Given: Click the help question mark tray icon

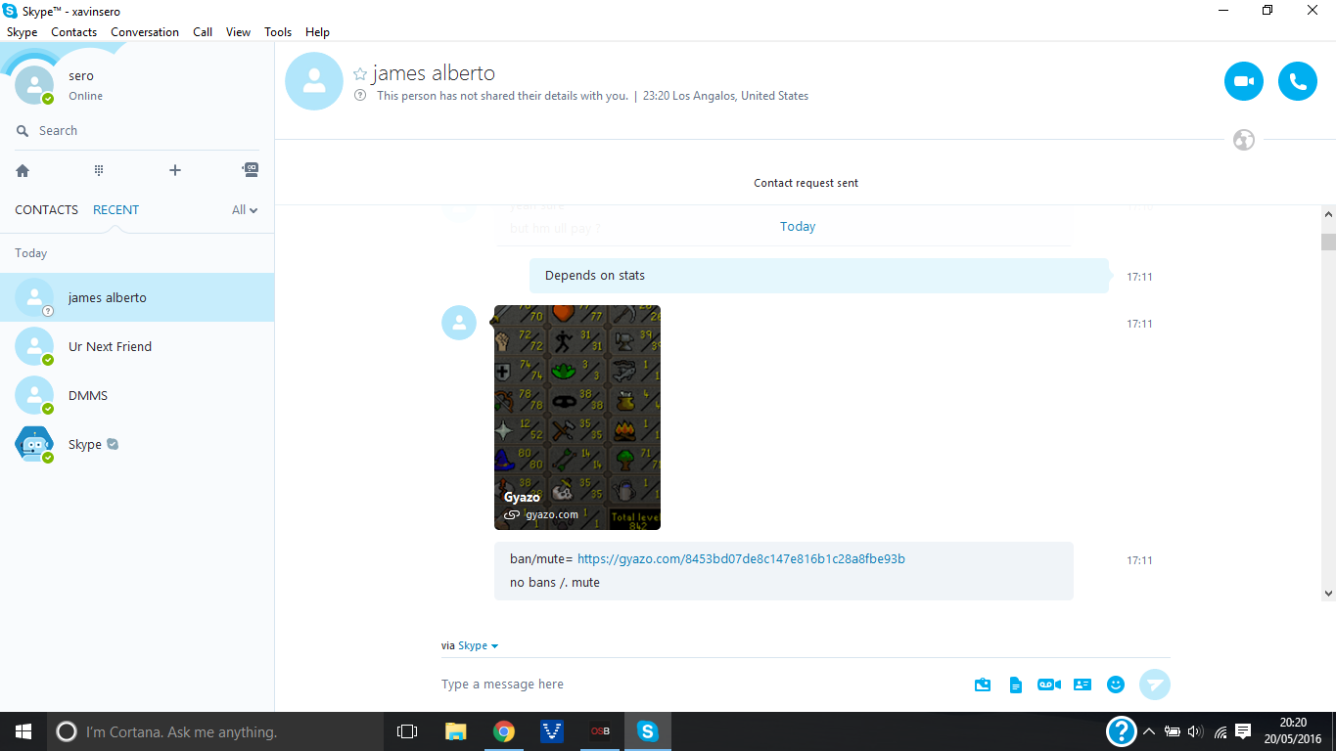Looking at the screenshot, I should [1122, 731].
